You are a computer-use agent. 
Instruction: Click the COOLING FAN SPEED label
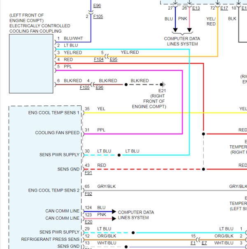[57, 133]
